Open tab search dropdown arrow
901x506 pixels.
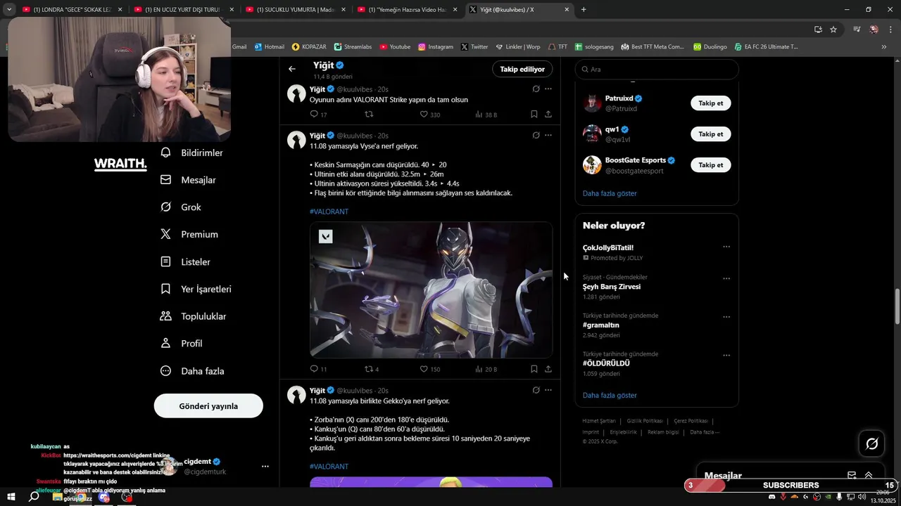tap(9, 10)
